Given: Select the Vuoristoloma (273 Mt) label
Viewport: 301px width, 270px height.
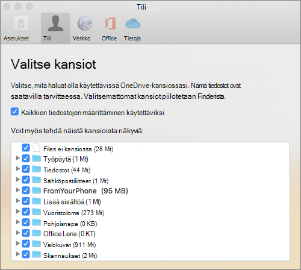Looking at the screenshot, I should click(x=74, y=213).
